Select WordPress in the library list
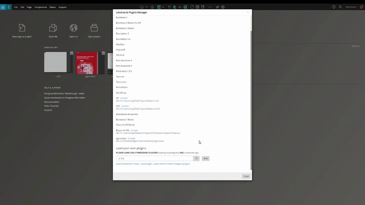This screenshot has height=205, width=365. (121, 93)
